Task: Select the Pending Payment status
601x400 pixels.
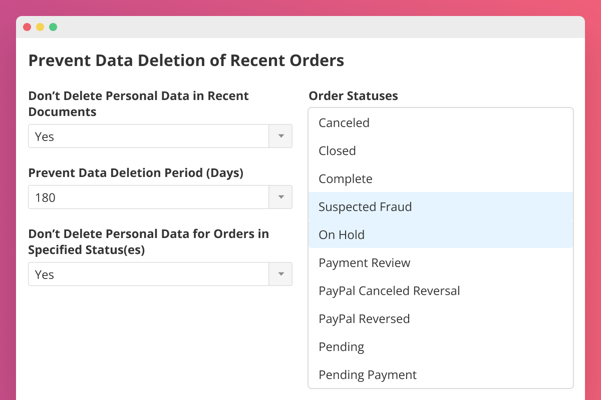Action: pos(368,375)
